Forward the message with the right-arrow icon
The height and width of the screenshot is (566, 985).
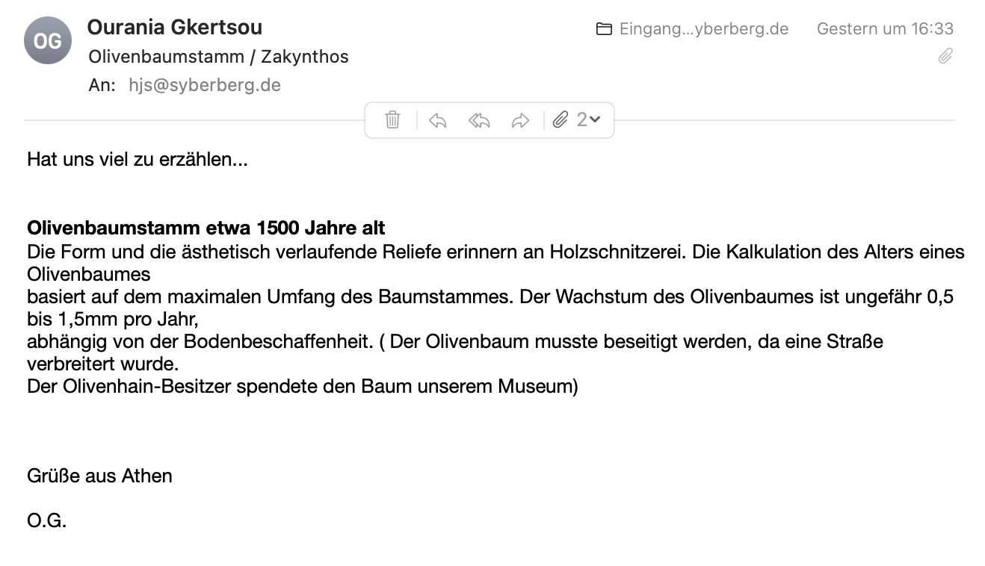tap(520, 120)
